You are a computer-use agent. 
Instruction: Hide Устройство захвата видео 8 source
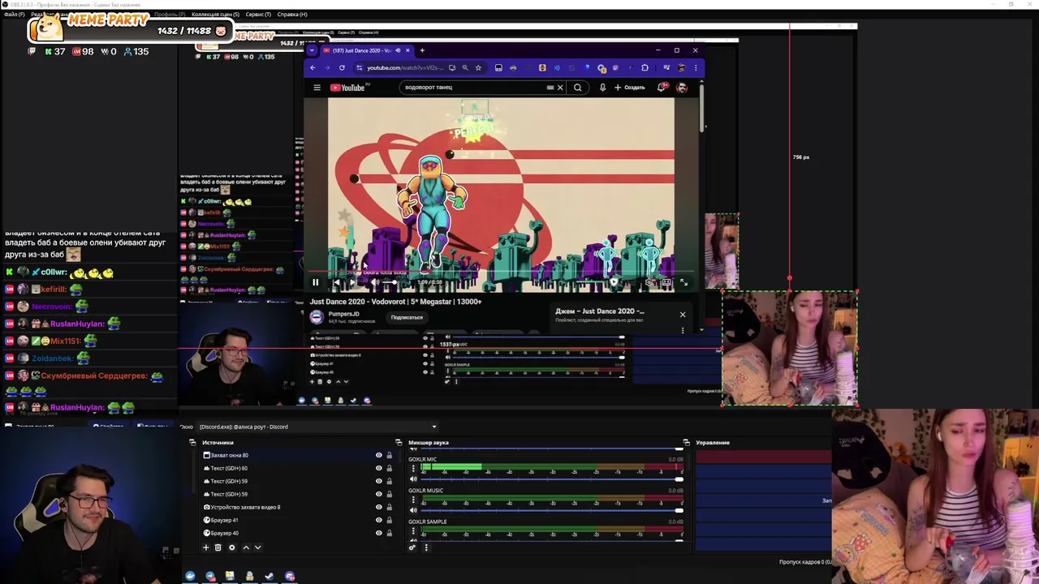(378, 507)
